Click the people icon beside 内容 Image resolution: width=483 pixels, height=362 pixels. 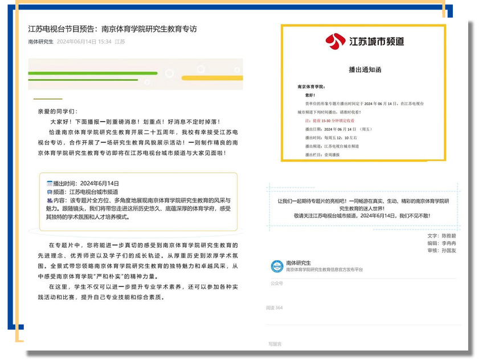tap(50, 201)
